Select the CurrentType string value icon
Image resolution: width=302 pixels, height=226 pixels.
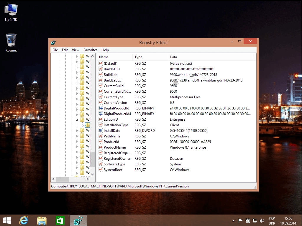tap(101, 97)
